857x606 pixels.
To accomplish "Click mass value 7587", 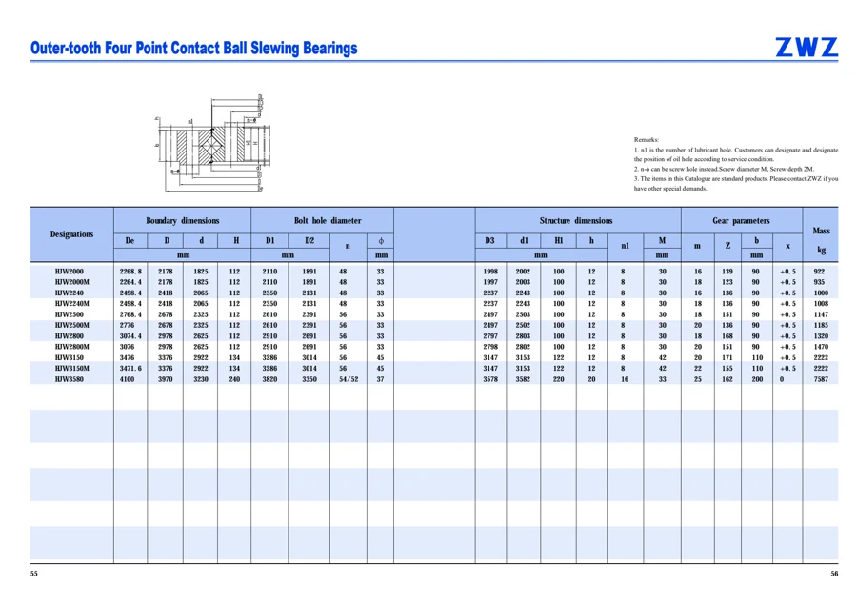I will point(821,379).
